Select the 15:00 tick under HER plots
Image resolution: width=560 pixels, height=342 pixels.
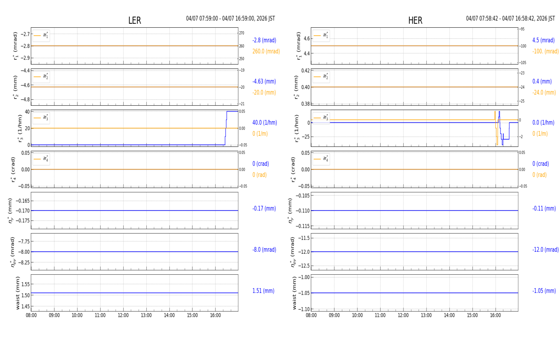click(472, 315)
